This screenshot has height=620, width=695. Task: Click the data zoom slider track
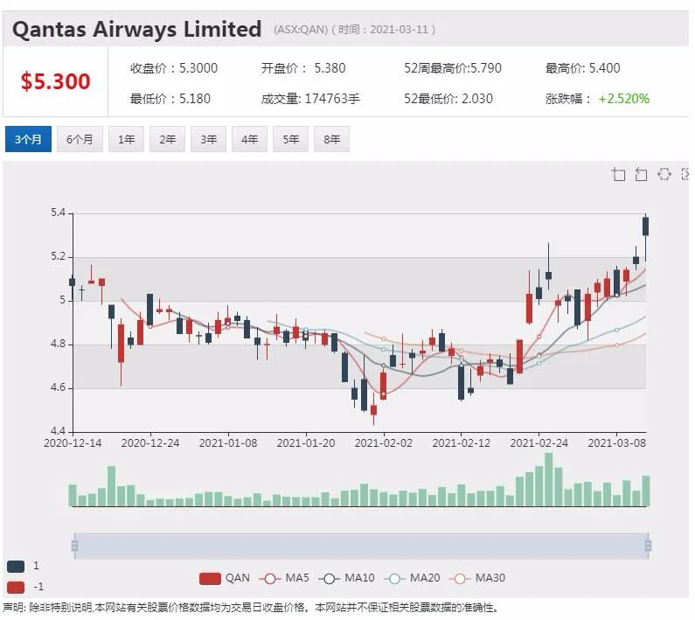[x=361, y=546]
